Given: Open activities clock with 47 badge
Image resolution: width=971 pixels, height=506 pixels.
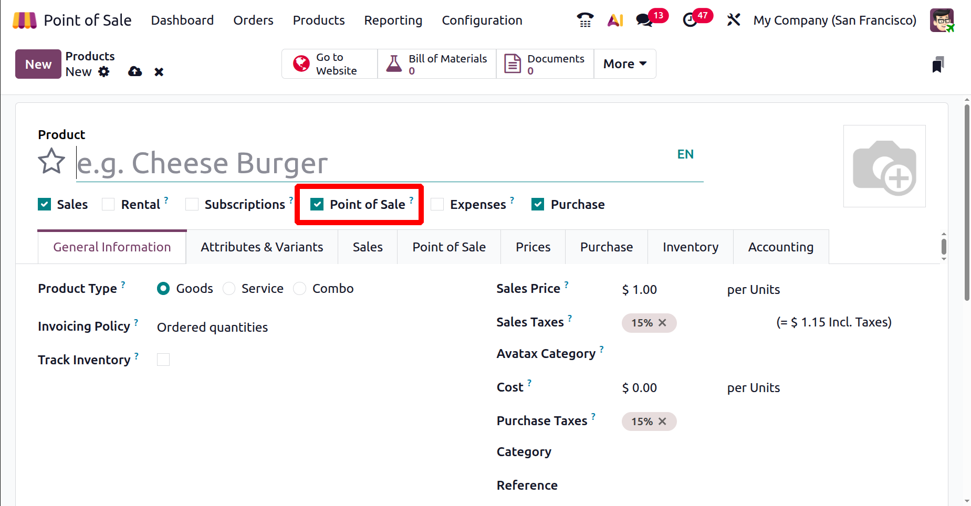Looking at the screenshot, I should [x=690, y=20].
